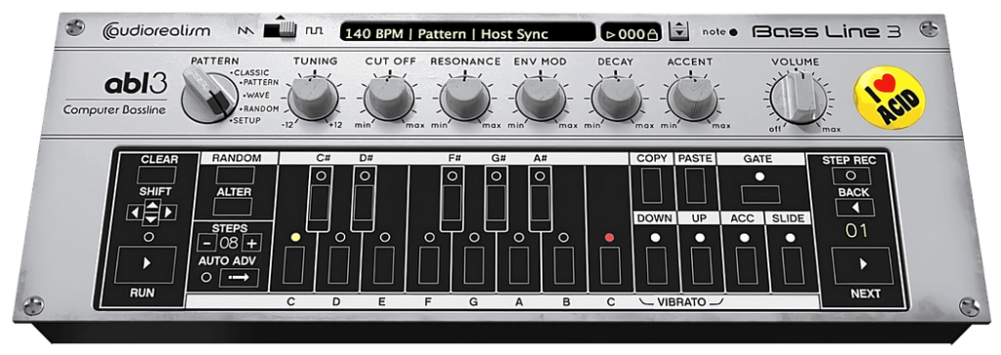Click the COPY button
The width and height of the screenshot is (1001, 355).
click(652, 187)
